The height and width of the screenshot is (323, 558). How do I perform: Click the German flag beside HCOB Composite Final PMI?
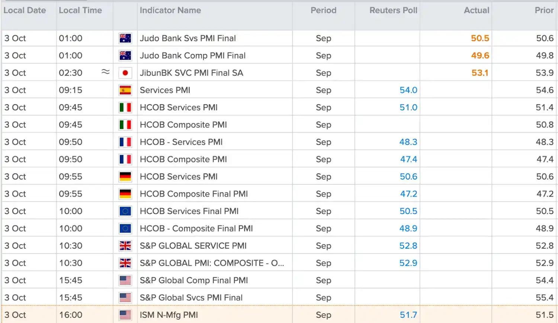tap(125, 194)
